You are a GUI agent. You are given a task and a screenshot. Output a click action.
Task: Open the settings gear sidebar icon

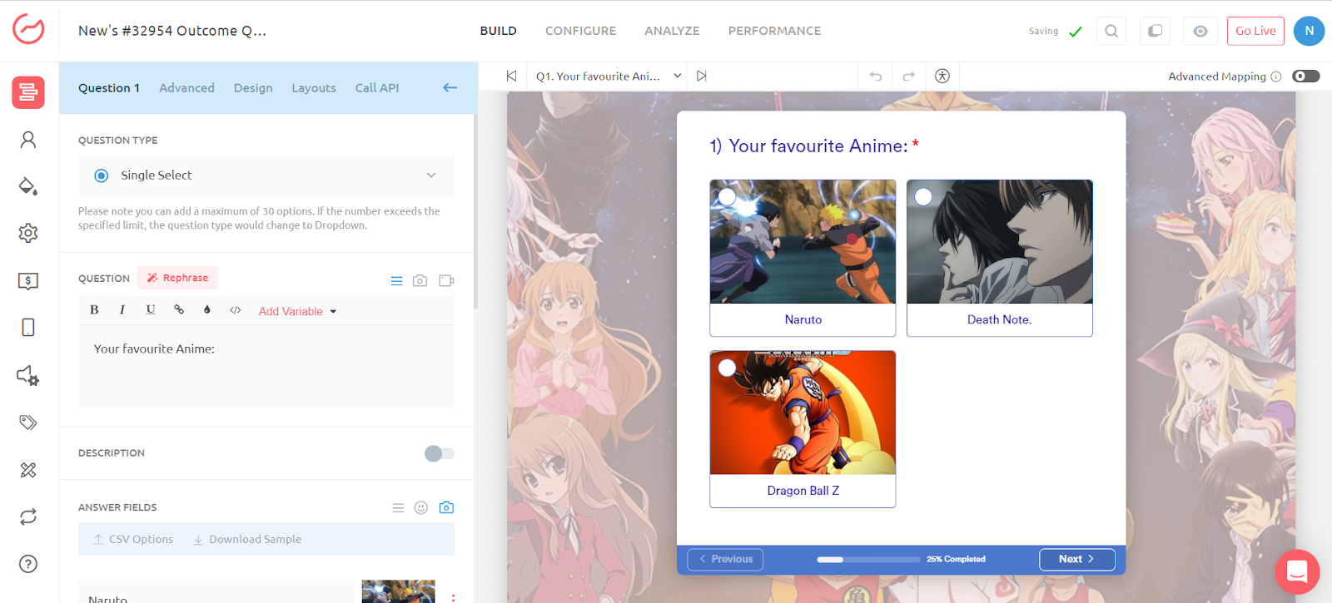click(28, 233)
